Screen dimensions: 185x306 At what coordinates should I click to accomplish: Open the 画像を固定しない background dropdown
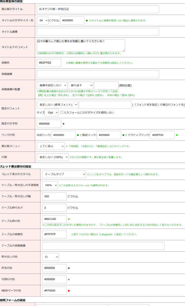pos(52,85)
